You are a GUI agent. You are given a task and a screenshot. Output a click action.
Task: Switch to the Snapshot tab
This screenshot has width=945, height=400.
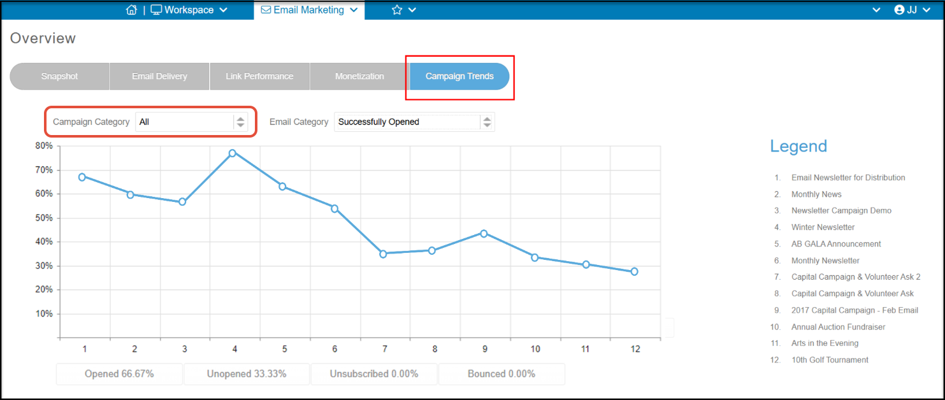pos(59,76)
